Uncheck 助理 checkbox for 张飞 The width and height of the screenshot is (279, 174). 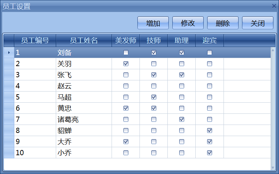[182, 75]
